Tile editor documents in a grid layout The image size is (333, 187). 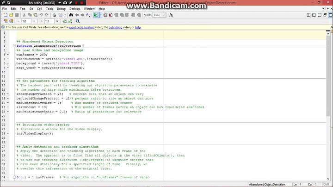[x=308, y=15]
